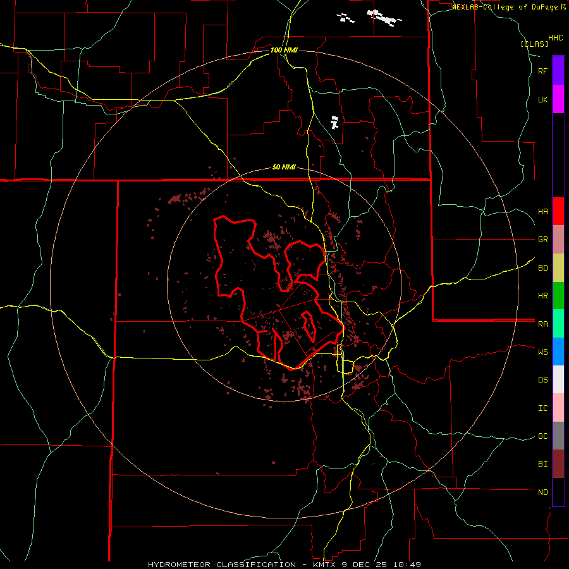Click the ND legend label
Image resolution: width=569 pixels, height=569 pixels.
[543, 493]
